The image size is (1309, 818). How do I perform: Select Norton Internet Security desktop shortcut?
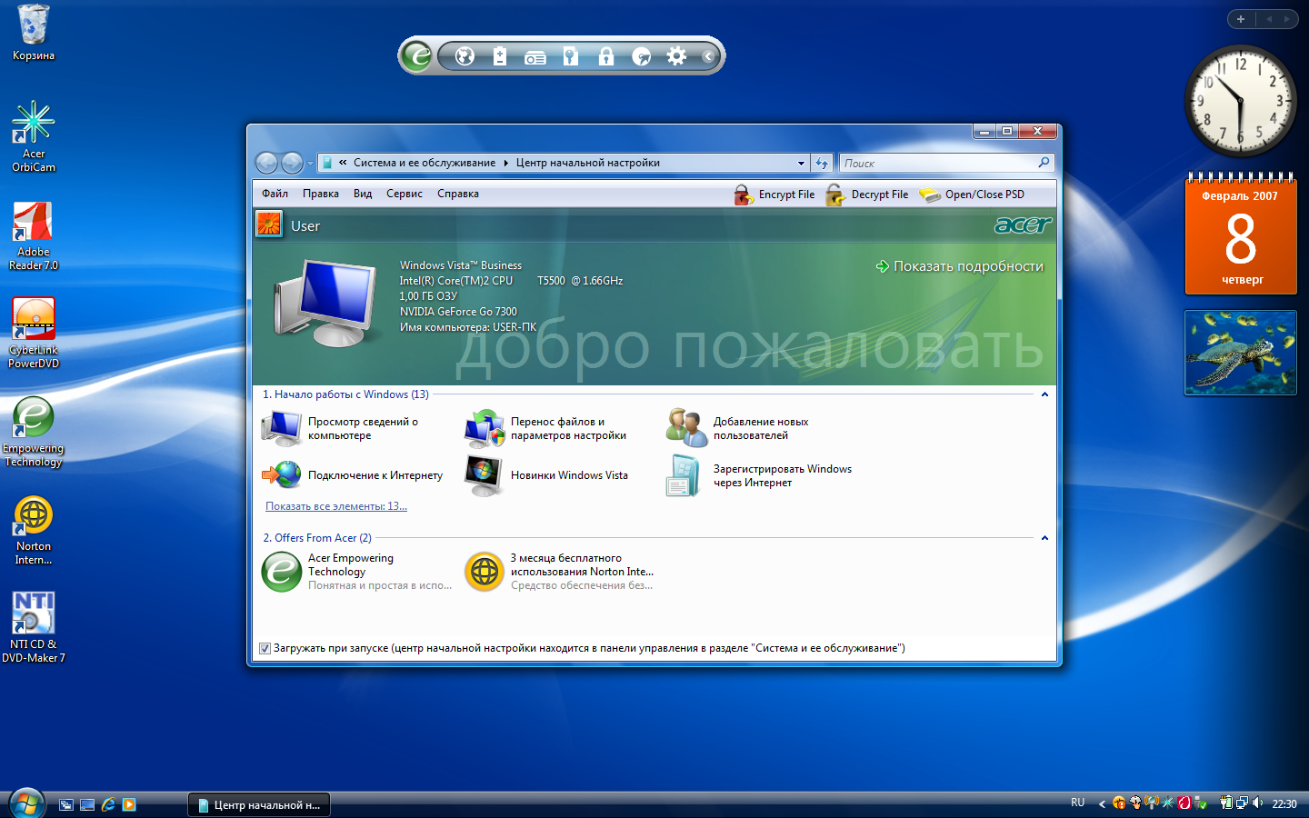[x=34, y=531]
